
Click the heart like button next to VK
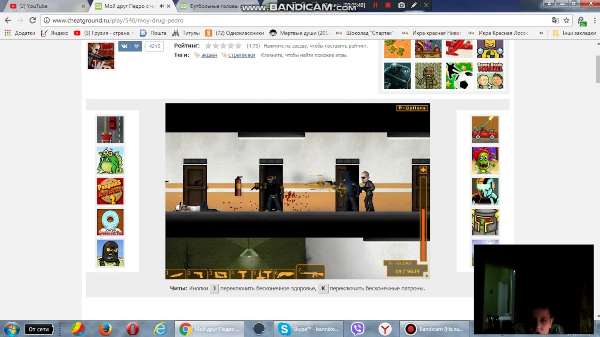point(136,46)
